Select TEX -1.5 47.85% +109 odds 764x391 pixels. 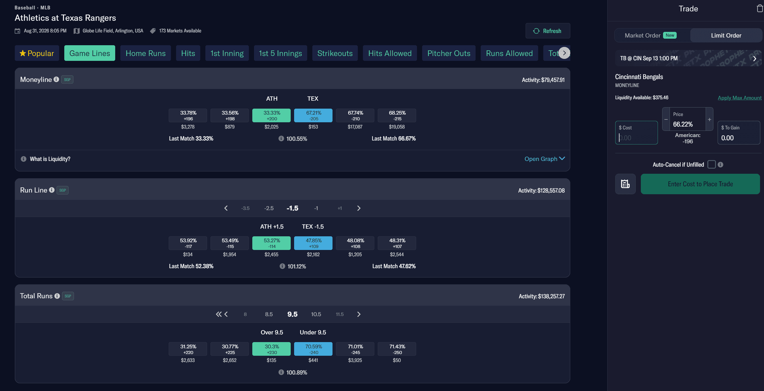[313, 243]
